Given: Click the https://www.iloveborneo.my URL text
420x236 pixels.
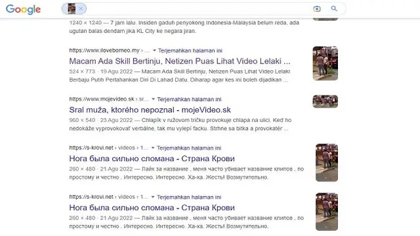Looking at the screenshot, I should point(104,50).
